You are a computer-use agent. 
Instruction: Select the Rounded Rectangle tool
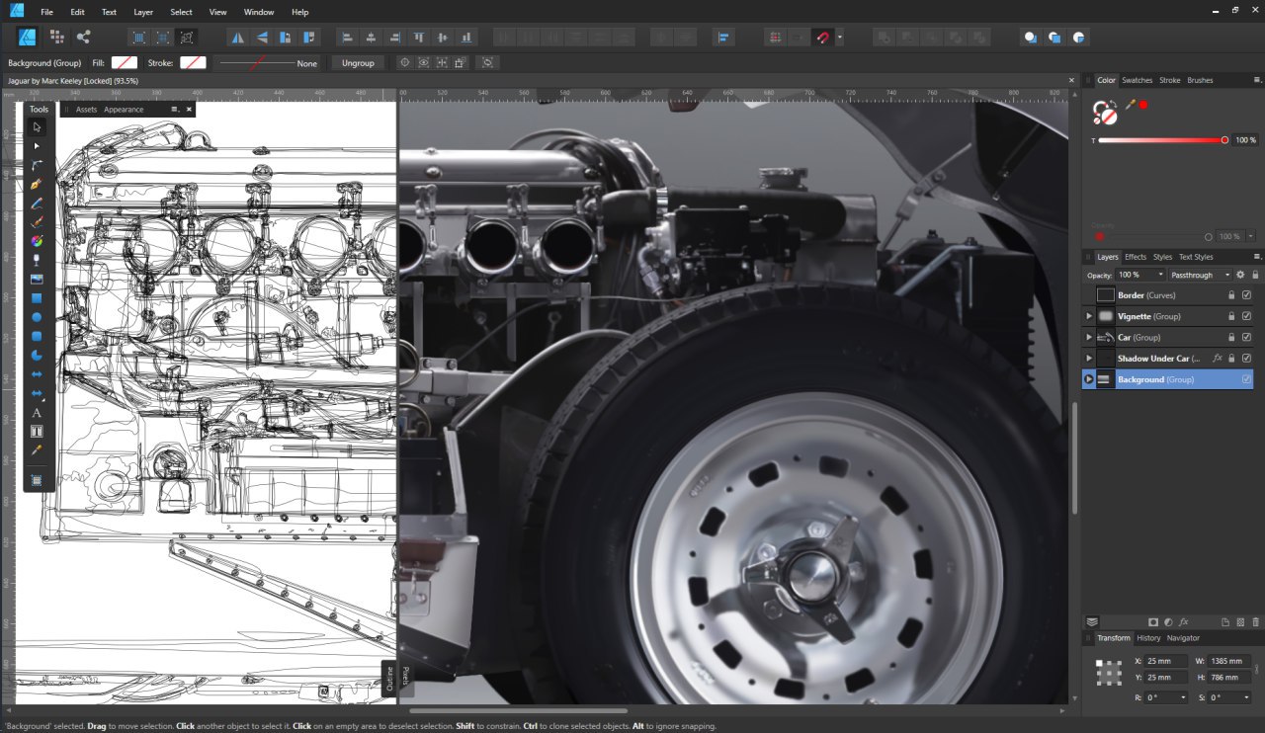click(37, 336)
